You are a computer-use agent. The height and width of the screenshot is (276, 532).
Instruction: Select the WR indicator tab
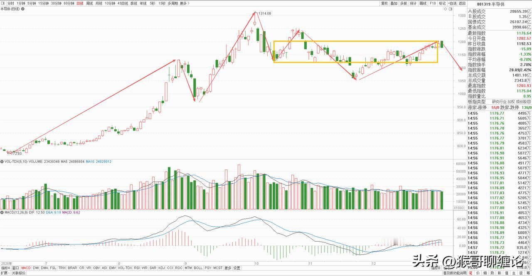144,268
